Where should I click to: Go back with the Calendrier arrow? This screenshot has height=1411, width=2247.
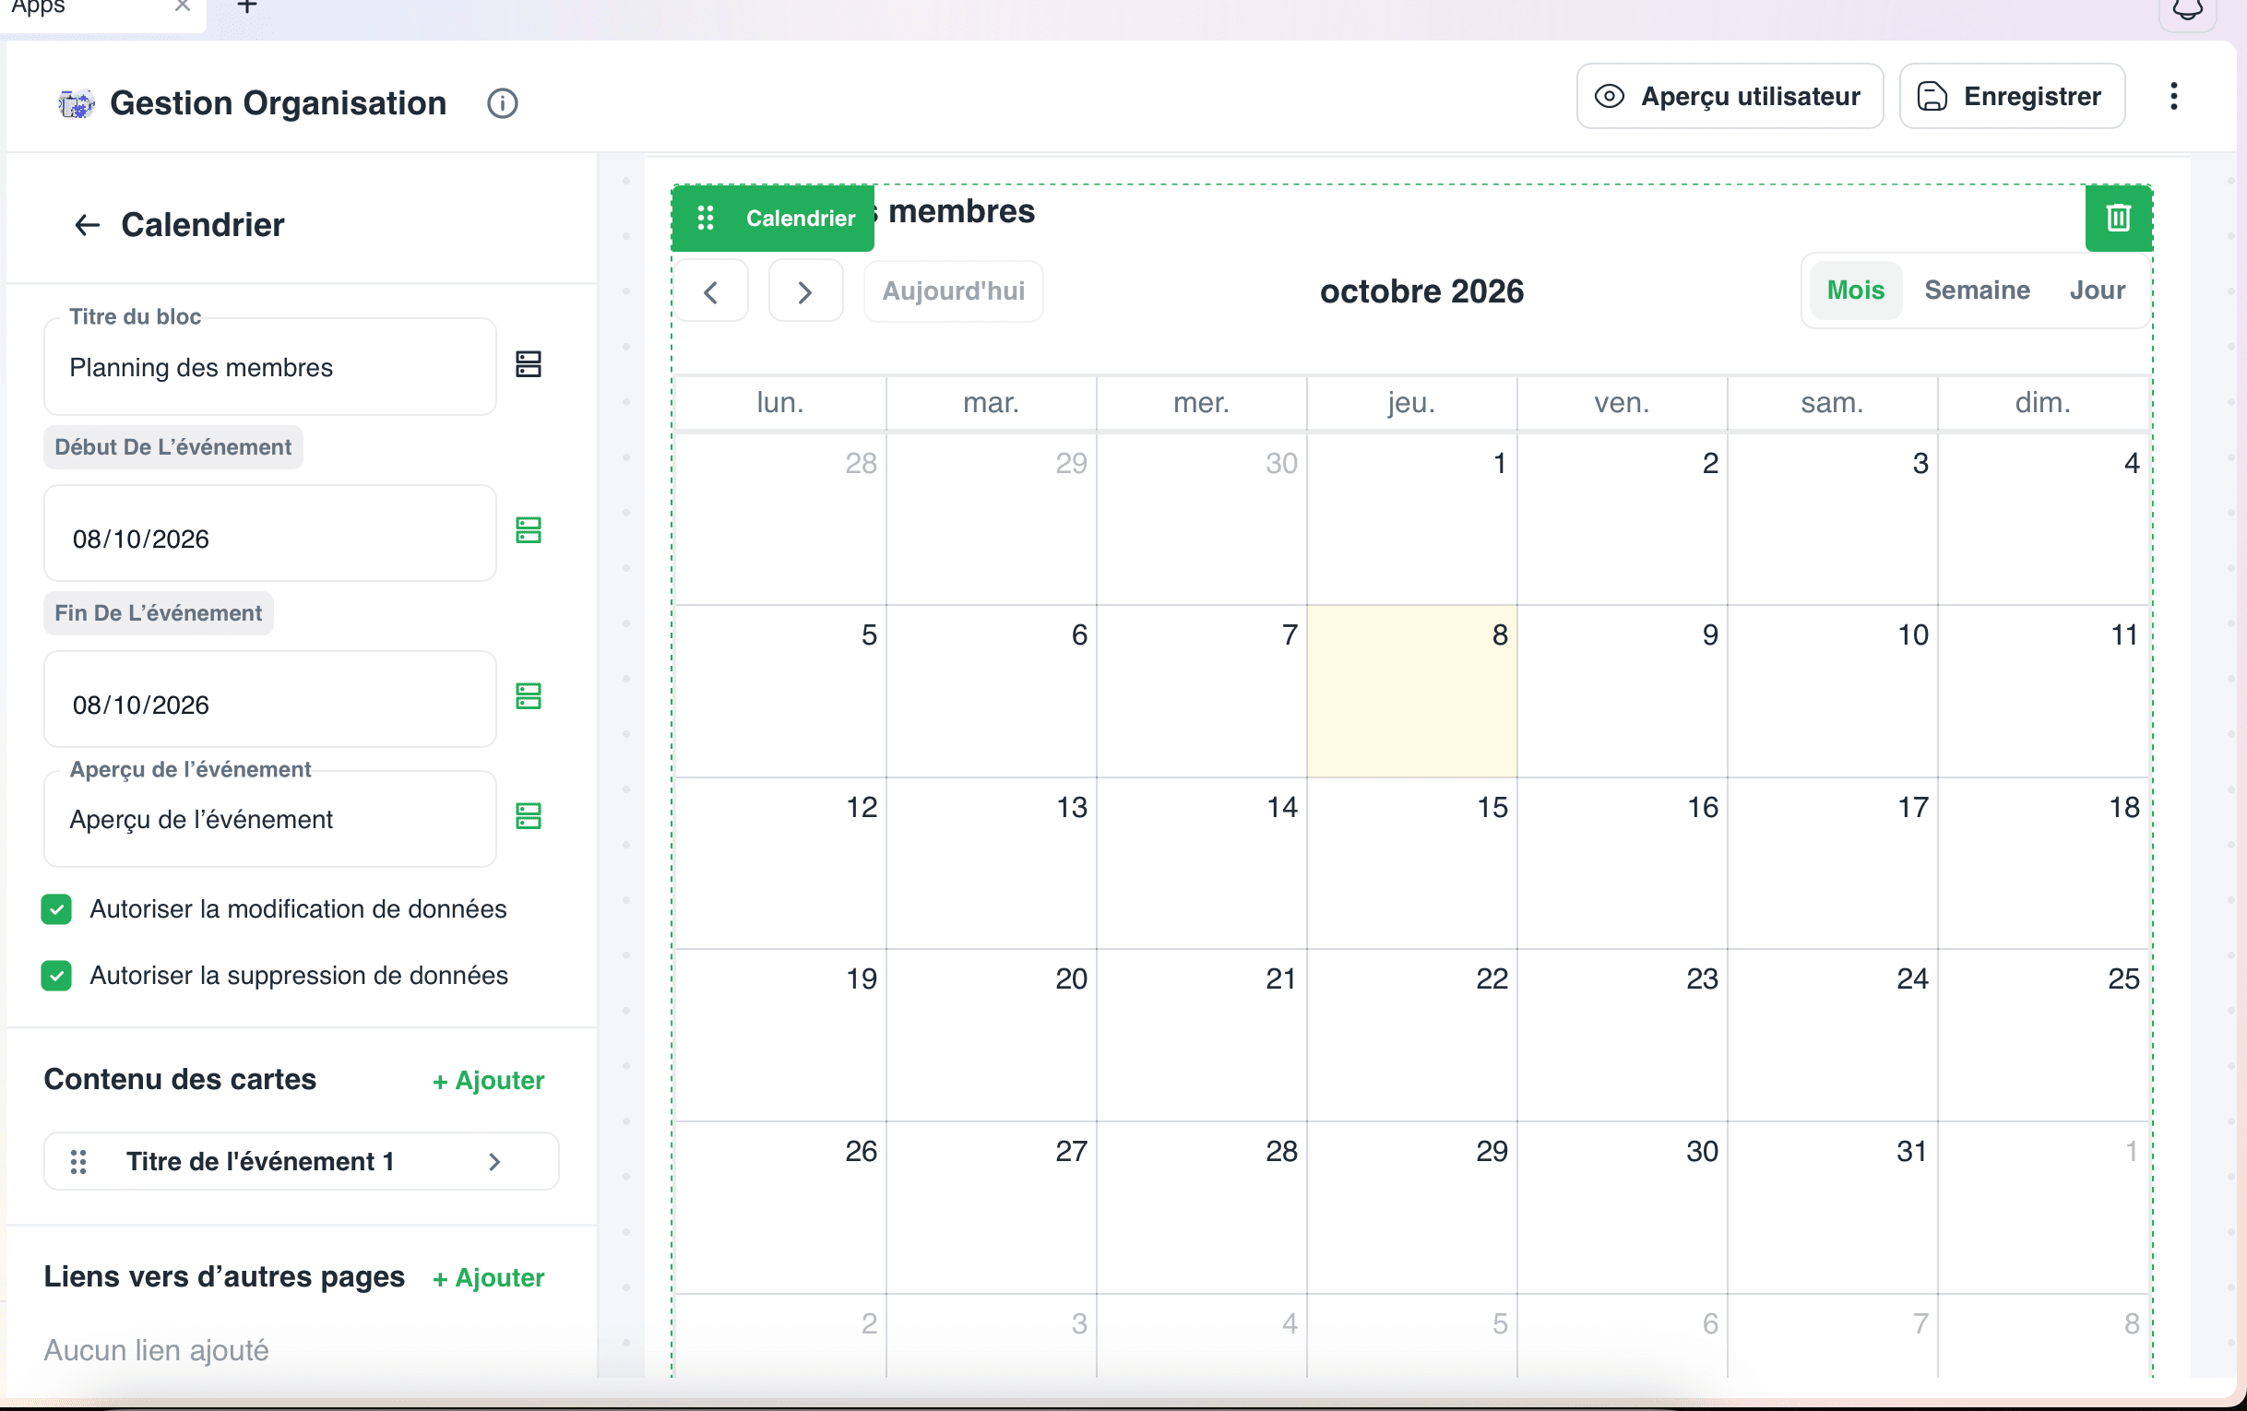click(x=86, y=225)
